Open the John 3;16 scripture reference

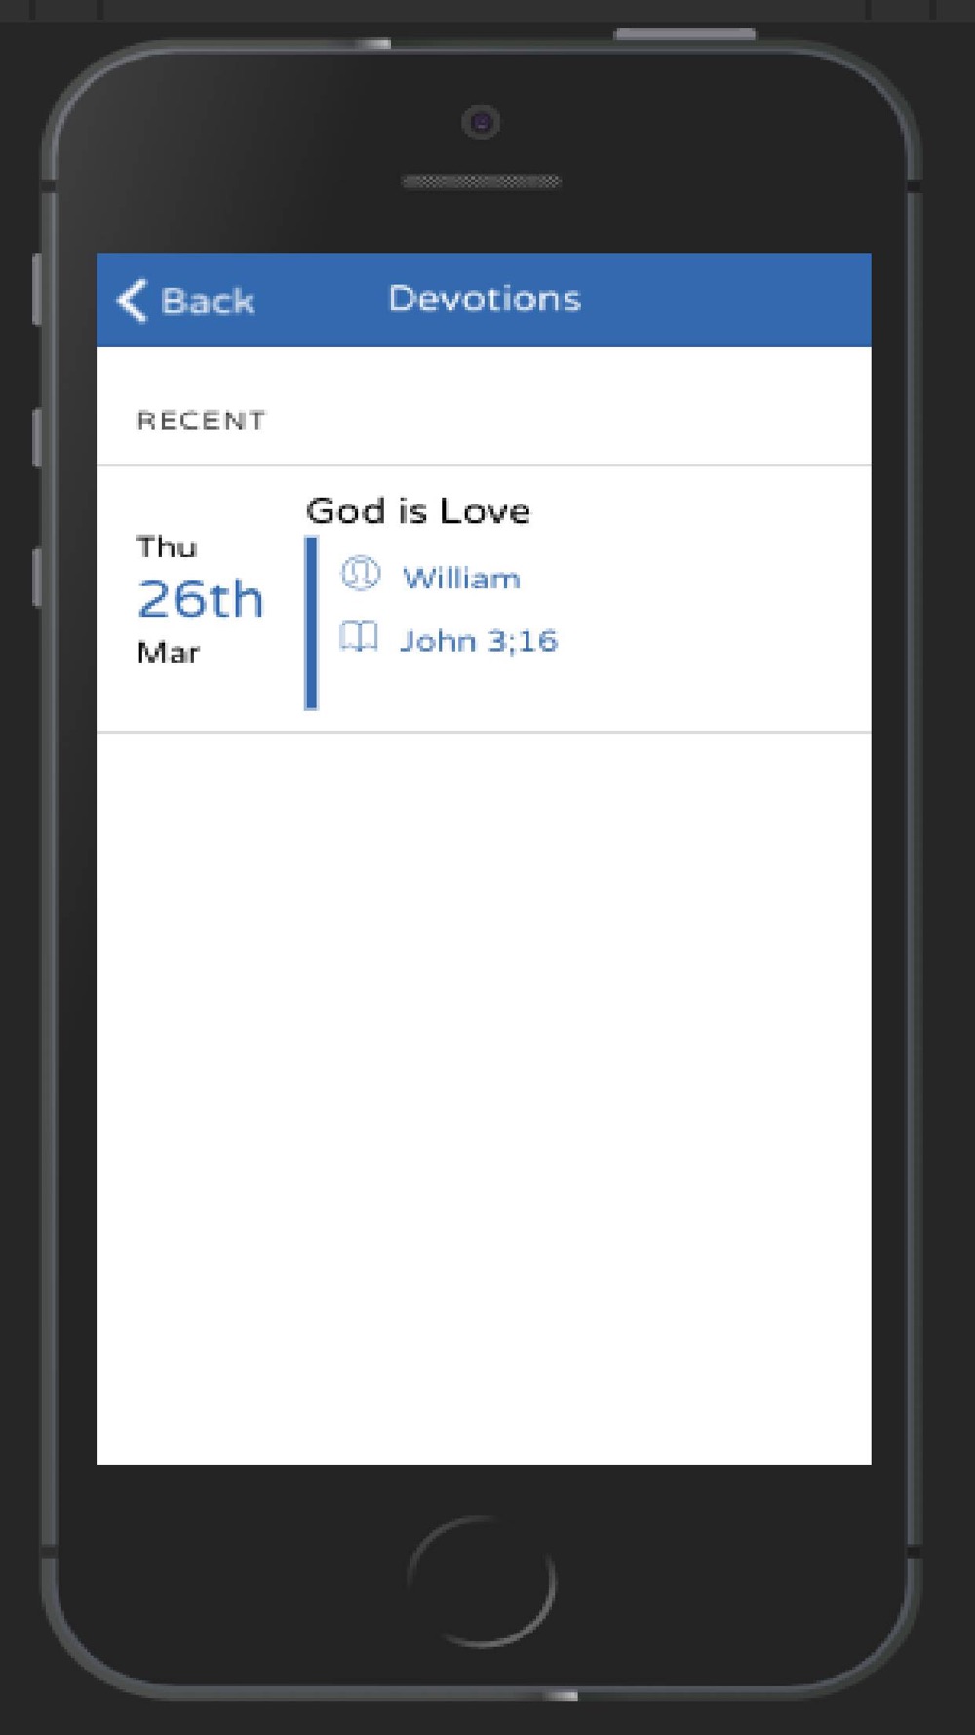point(479,641)
